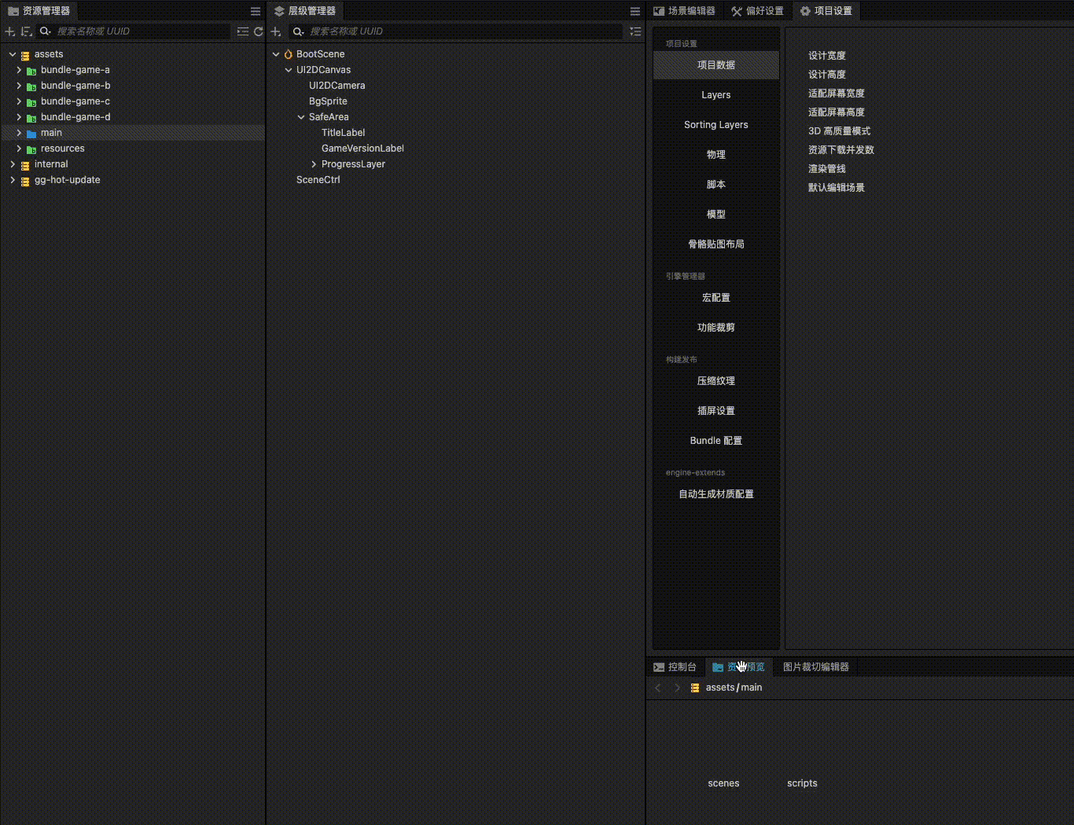Select the bundle-game-c folder icon

pyautogui.click(x=31, y=102)
